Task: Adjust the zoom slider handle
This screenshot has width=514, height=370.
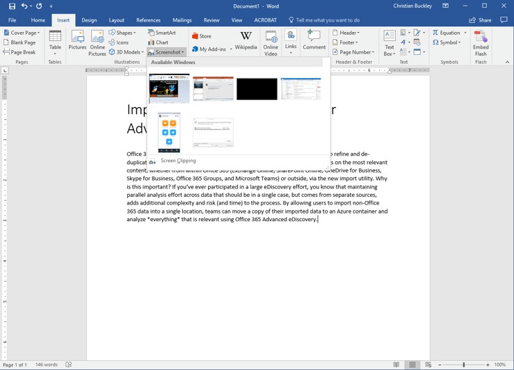Action: coord(464,364)
